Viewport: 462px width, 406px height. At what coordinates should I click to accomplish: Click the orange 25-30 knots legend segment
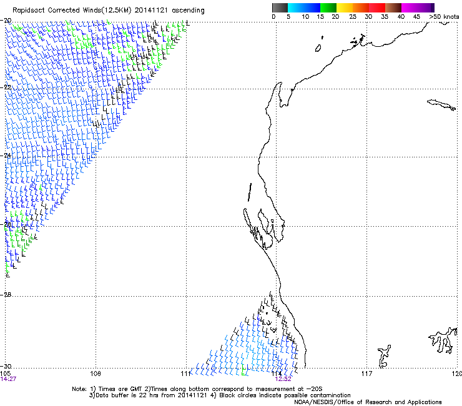(x=361, y=7)
